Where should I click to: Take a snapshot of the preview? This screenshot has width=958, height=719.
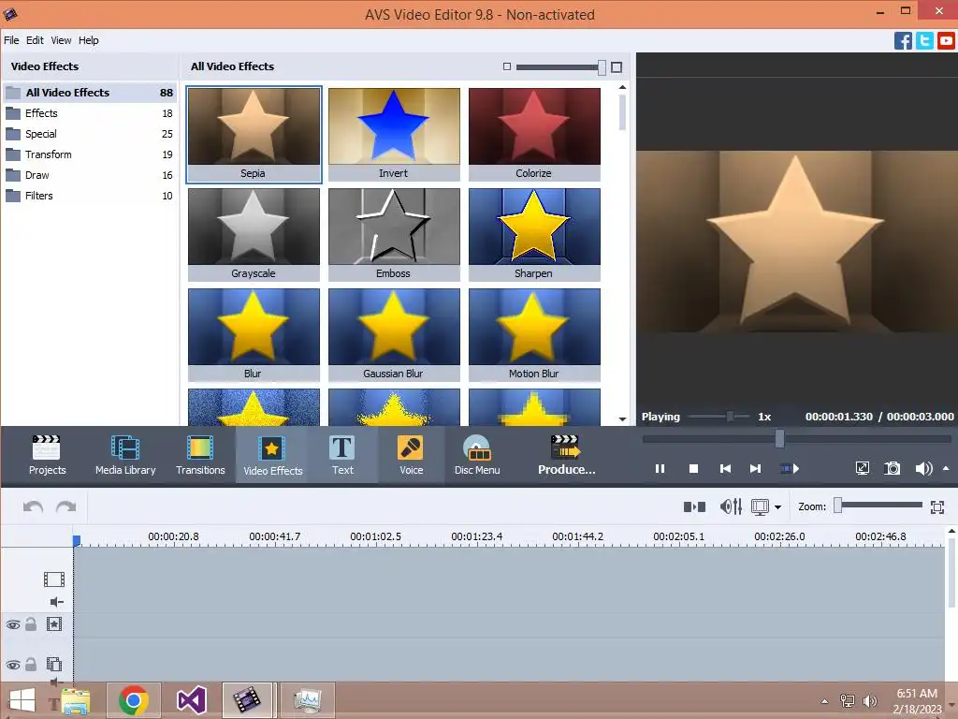pos(892,469)
